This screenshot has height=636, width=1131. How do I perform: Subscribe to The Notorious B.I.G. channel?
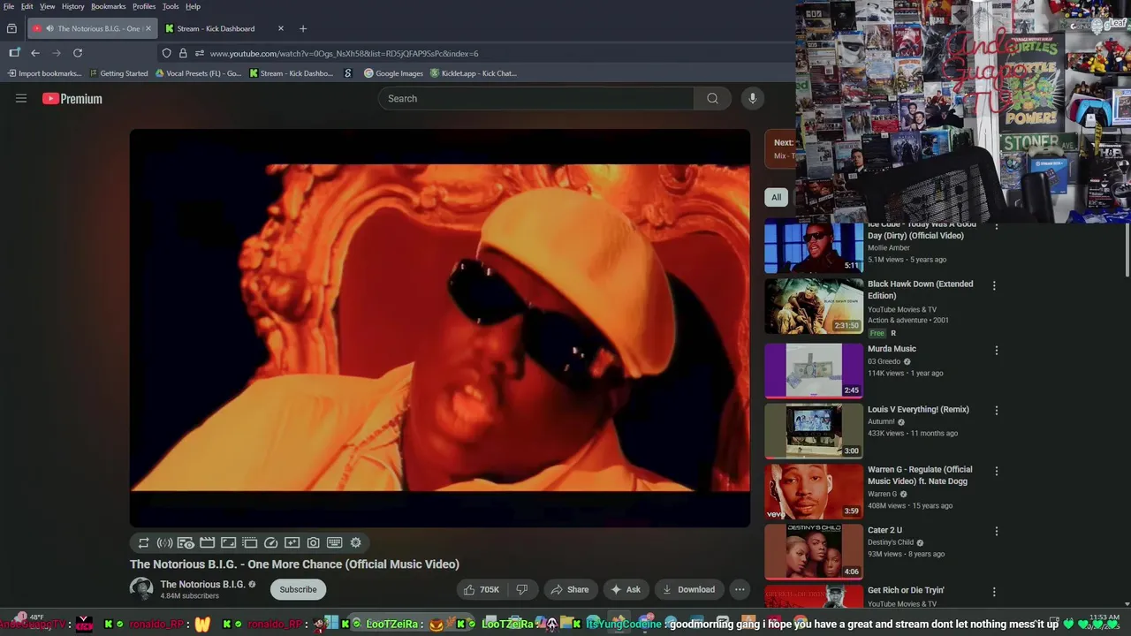[298, 589]
